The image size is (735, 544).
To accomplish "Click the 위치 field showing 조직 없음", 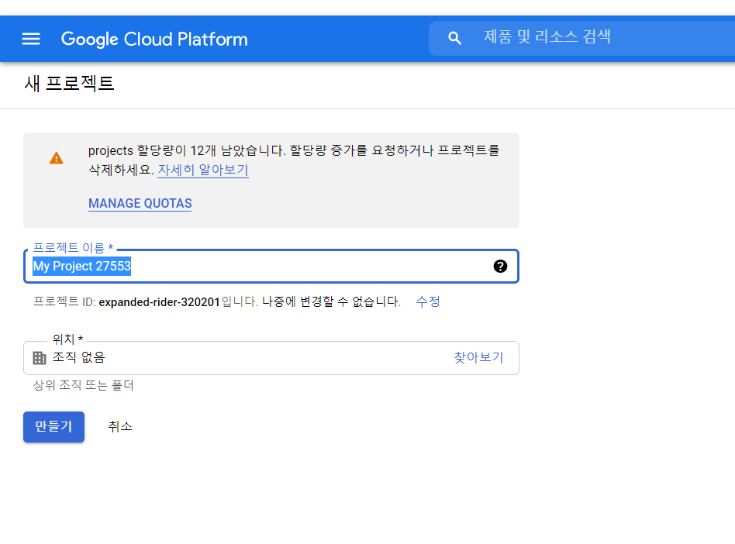I will pos(271,358).
